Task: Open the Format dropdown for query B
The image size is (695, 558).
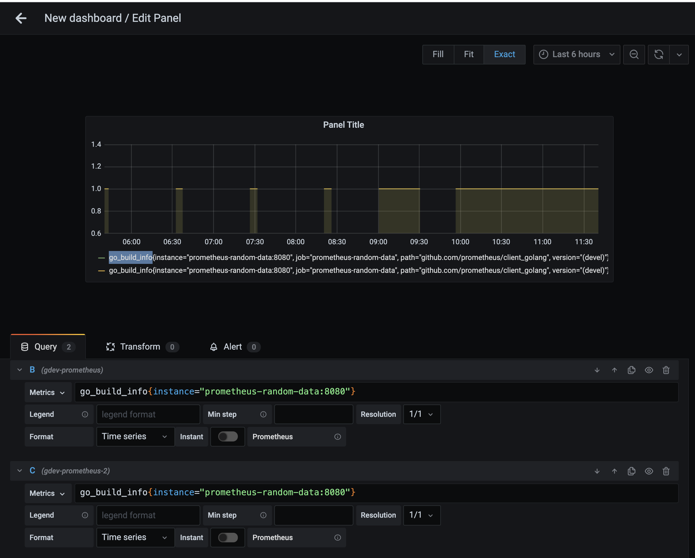Action: (x=135, y=437)
